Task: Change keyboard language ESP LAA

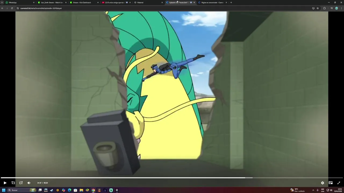Action: coord(322,190)
